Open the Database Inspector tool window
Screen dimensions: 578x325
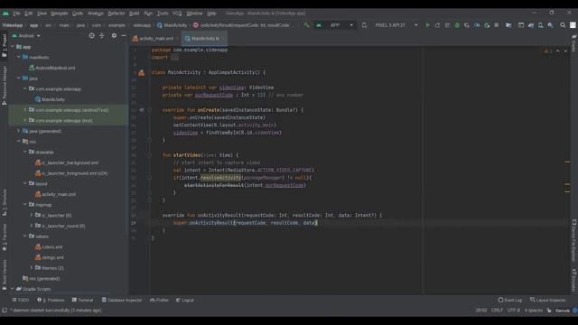[x=122, y=300]
